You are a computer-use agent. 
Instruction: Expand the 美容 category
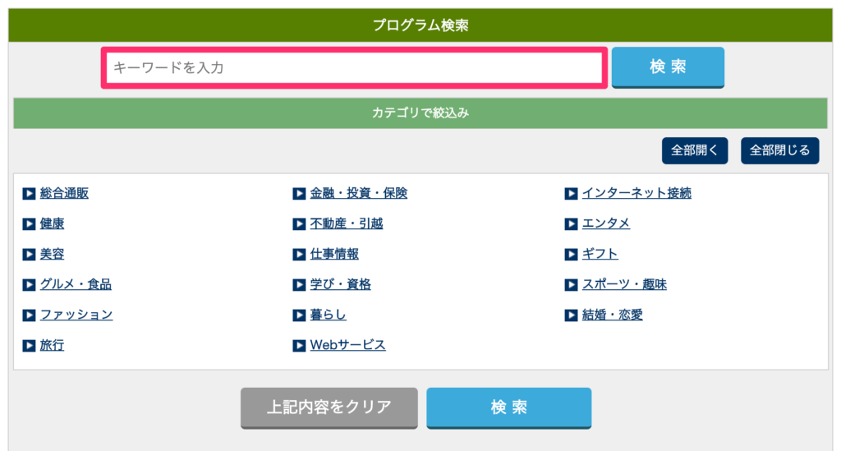coord(52,255)
